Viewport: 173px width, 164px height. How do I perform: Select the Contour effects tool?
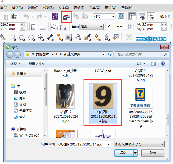point(69,37)
